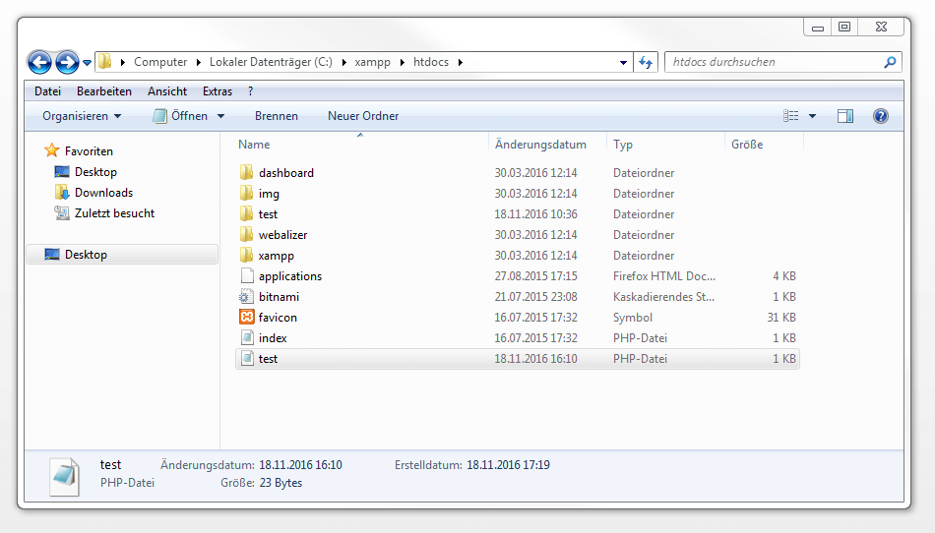This screenshot has width=935, height=533.
Task: Click the Größe value 23 Bytes
Action: 280,483
